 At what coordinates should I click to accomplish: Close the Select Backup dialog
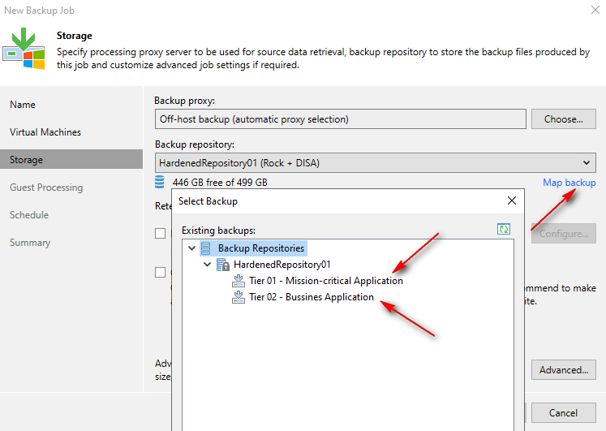[x=511, y=200]
